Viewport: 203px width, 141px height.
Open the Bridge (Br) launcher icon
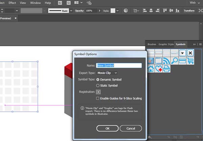[x=60, y=3]
